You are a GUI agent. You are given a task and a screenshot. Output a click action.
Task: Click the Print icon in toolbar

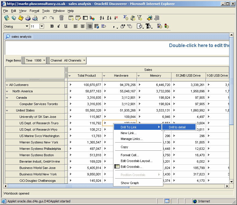(28, 18)
